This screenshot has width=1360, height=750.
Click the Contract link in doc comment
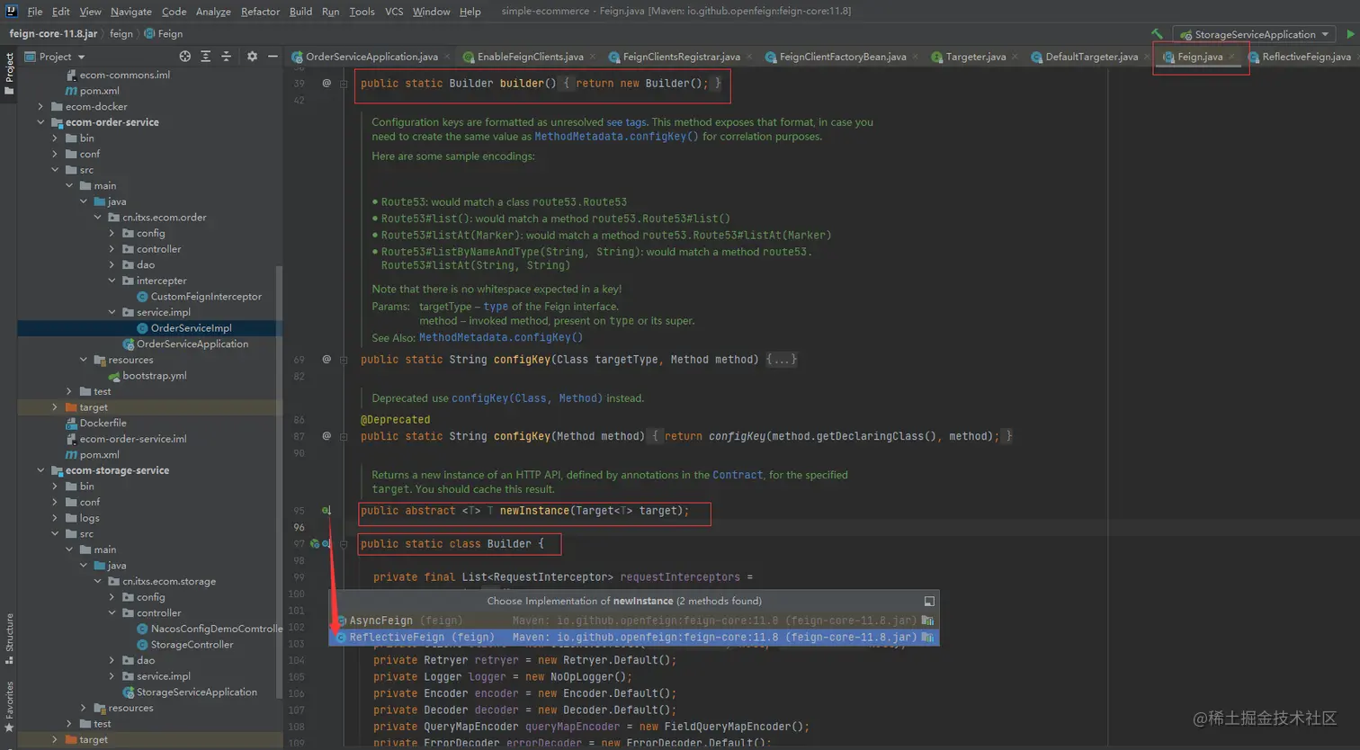click(x=738, y=475)
